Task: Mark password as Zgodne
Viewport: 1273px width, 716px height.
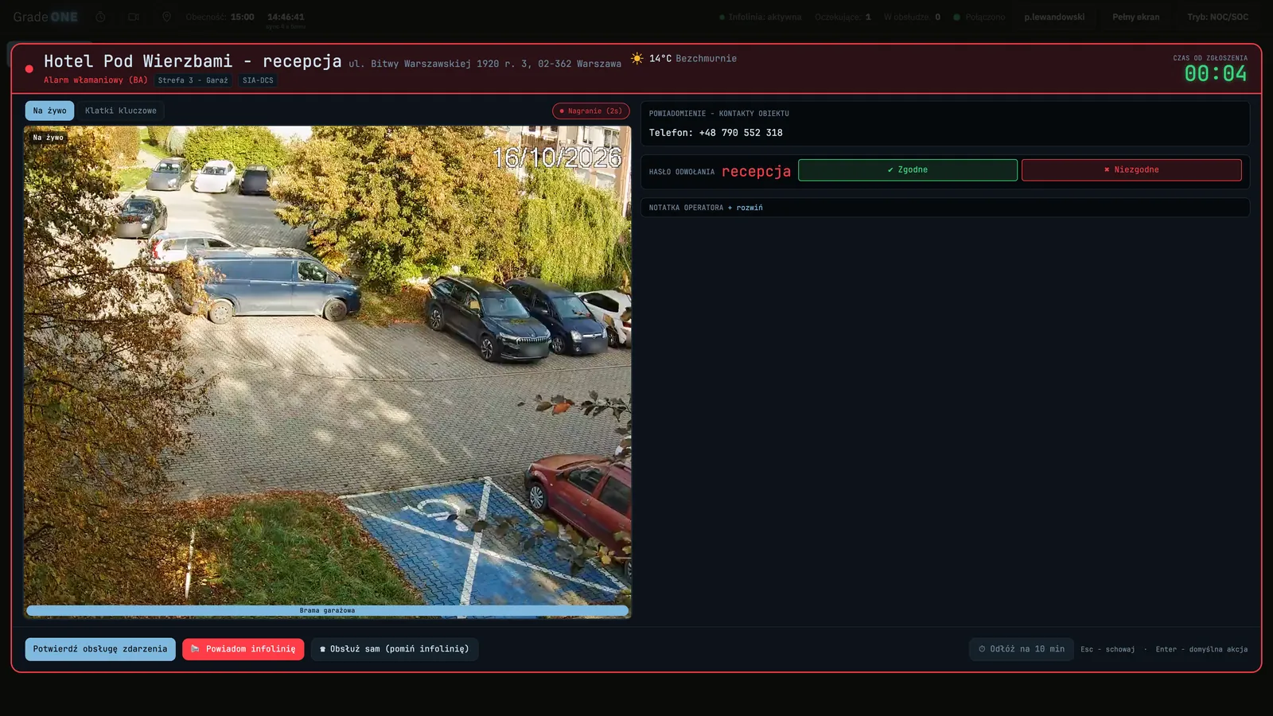Action: [x=908, y=169]
